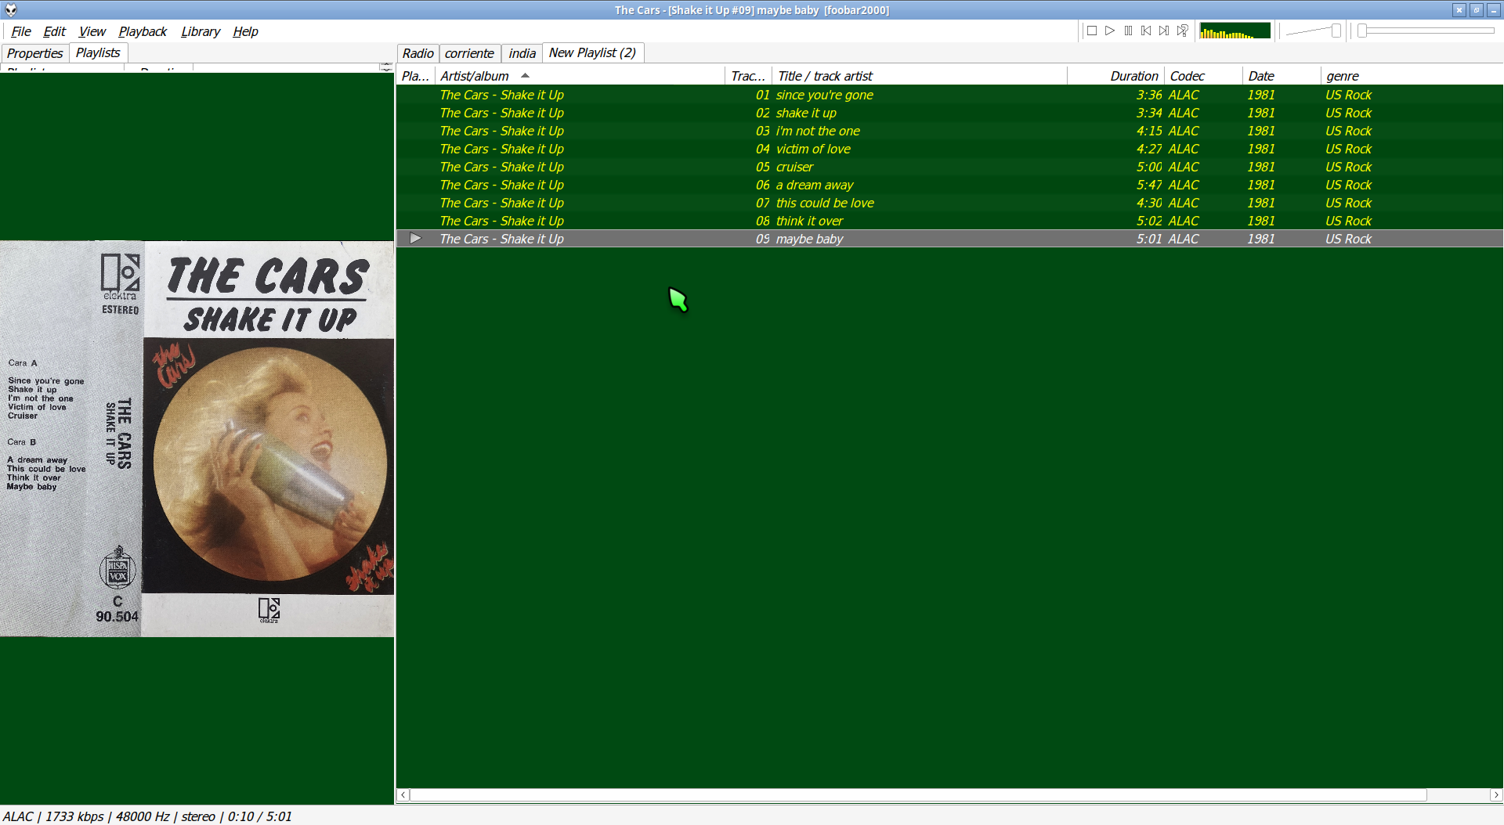The image size is (1504, 825).
Task: Open the Help menu
Action: point(245,31)
